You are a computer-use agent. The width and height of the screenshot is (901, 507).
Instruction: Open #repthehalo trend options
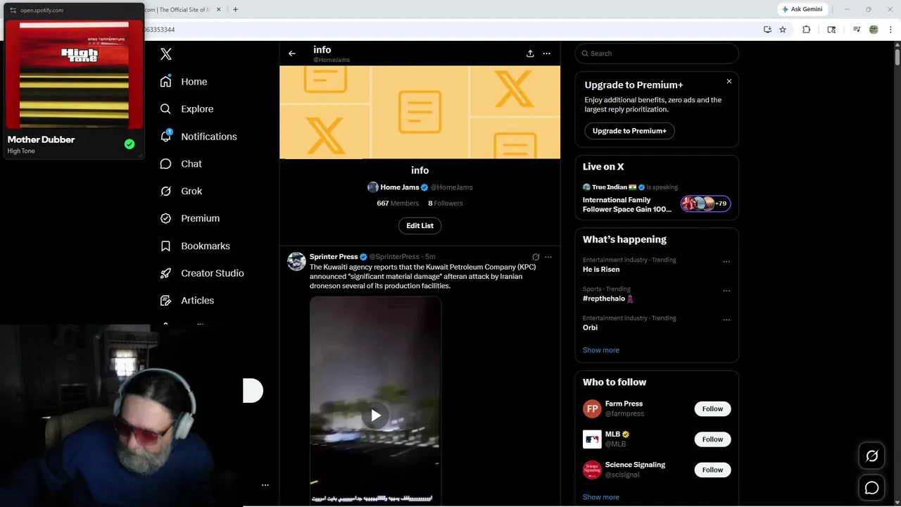726,291
